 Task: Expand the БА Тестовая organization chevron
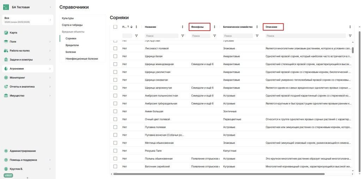pos(50,7)
